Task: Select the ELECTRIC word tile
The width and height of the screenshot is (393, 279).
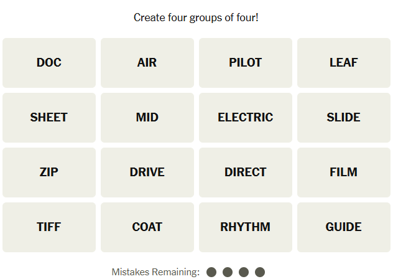Action: click(x=246, y=118)
